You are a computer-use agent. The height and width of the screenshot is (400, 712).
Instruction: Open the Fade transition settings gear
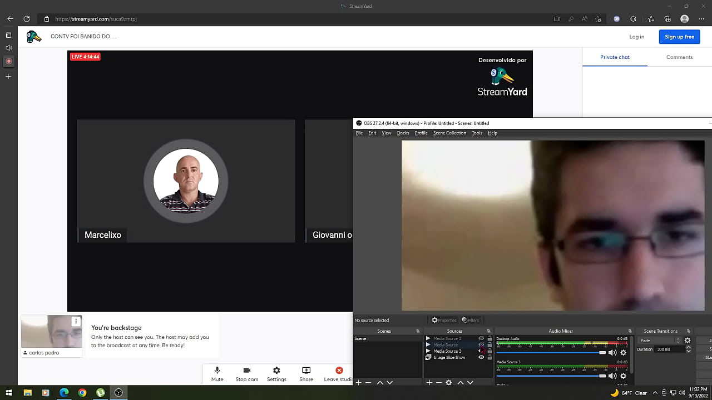[688, 340]
